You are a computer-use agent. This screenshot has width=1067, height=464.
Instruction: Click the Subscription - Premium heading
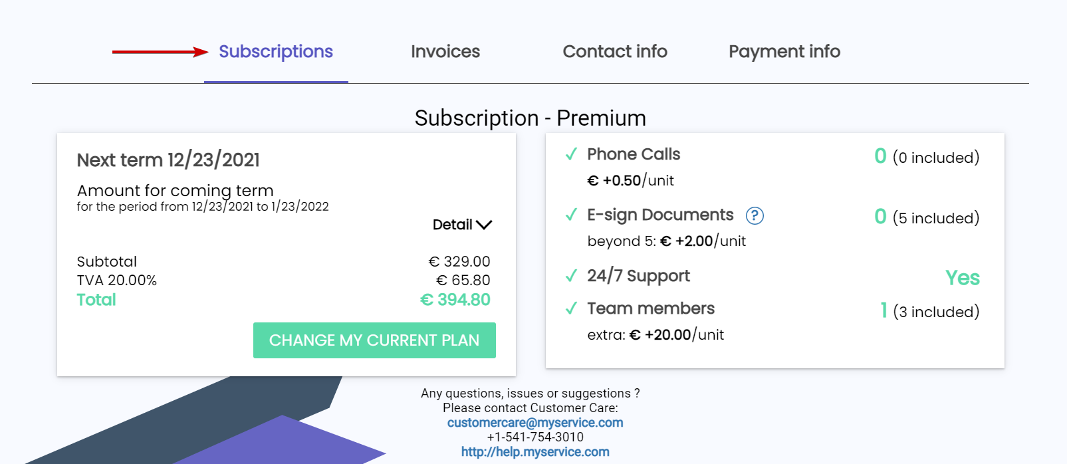(531, 118)
